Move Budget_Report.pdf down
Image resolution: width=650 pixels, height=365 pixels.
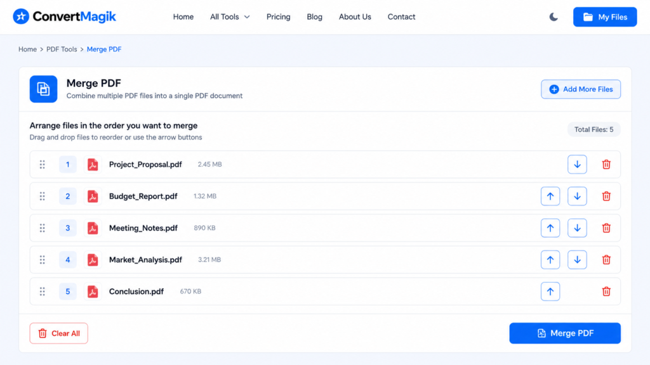577,196
